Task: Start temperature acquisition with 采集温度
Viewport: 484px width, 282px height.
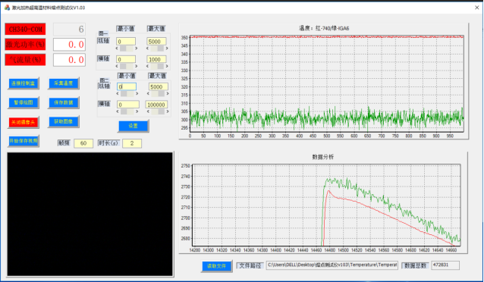Action: pyautogui.click(x=64, y=83)
